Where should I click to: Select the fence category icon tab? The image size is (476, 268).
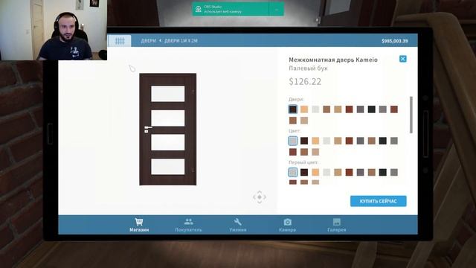pyautogui.click(x=120, y=41)
